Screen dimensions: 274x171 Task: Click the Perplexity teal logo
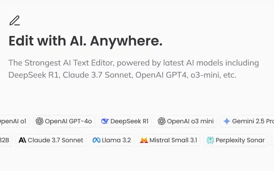[x=210, y=140]
